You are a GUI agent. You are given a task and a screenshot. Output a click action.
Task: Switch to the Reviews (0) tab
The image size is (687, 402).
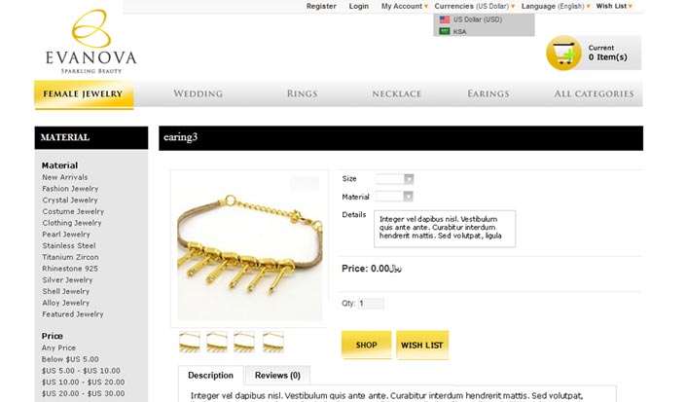point(277,376)
